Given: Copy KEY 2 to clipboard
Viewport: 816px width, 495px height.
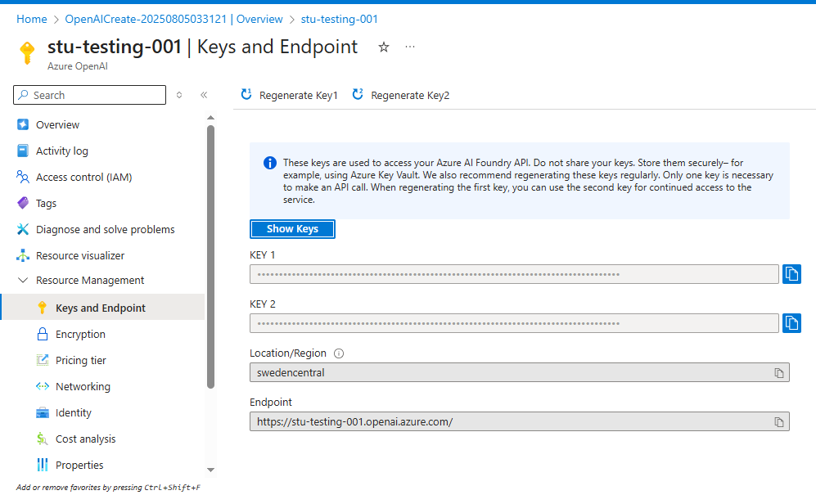Looking at the screenshot, I should [791, 323].
